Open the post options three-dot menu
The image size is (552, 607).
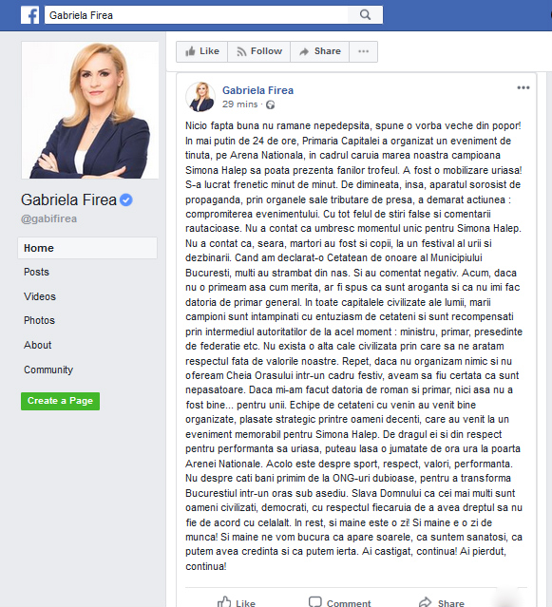[x=523, y=88]
